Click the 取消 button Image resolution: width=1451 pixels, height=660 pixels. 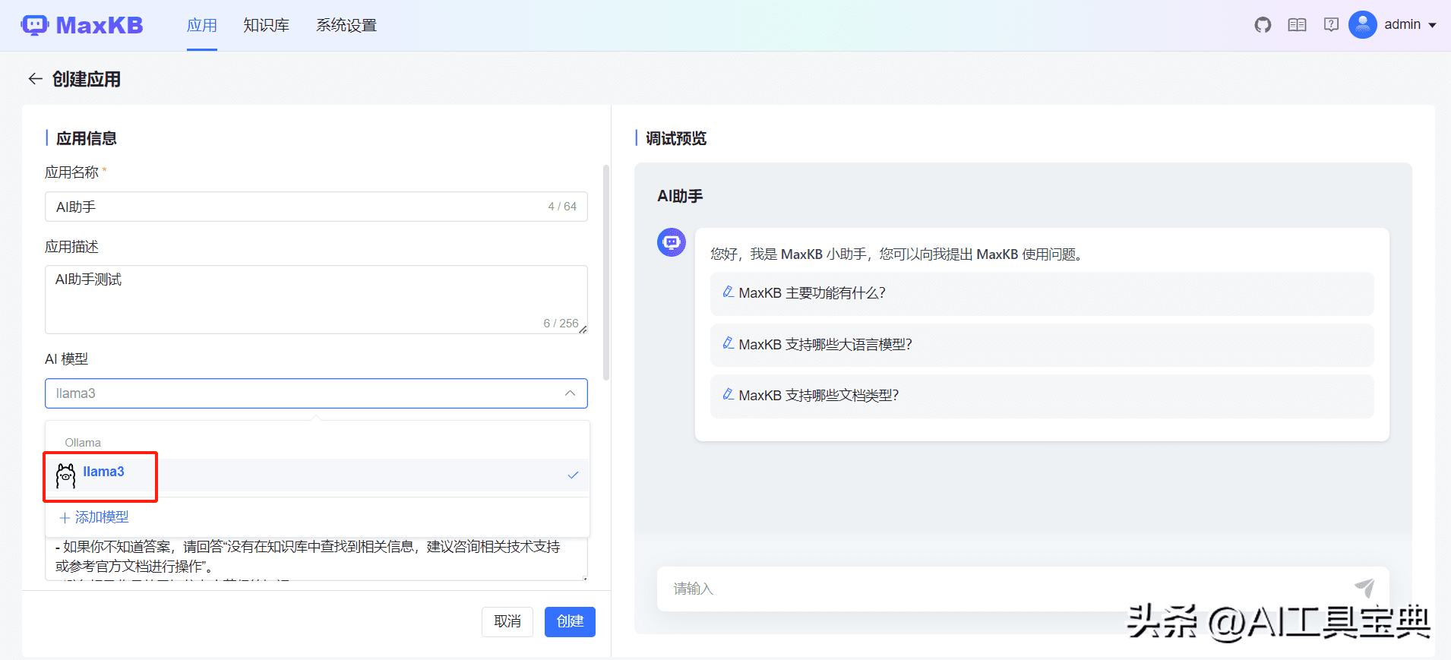pos(507,621)
